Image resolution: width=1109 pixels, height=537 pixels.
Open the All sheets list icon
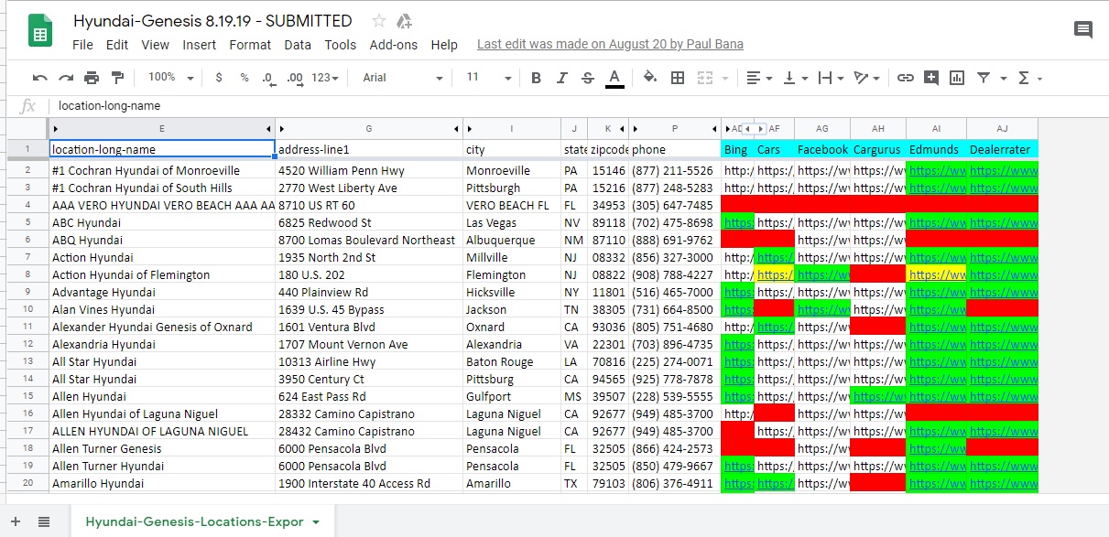click(44, 521)
